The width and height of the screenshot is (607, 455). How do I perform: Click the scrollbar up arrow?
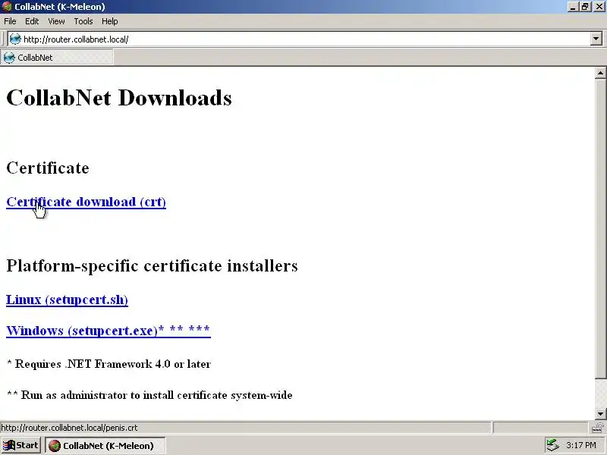click(x=600, y=72)
